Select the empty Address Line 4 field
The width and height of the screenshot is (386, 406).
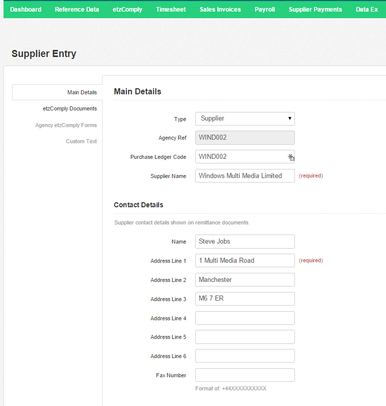coord(245,318)
